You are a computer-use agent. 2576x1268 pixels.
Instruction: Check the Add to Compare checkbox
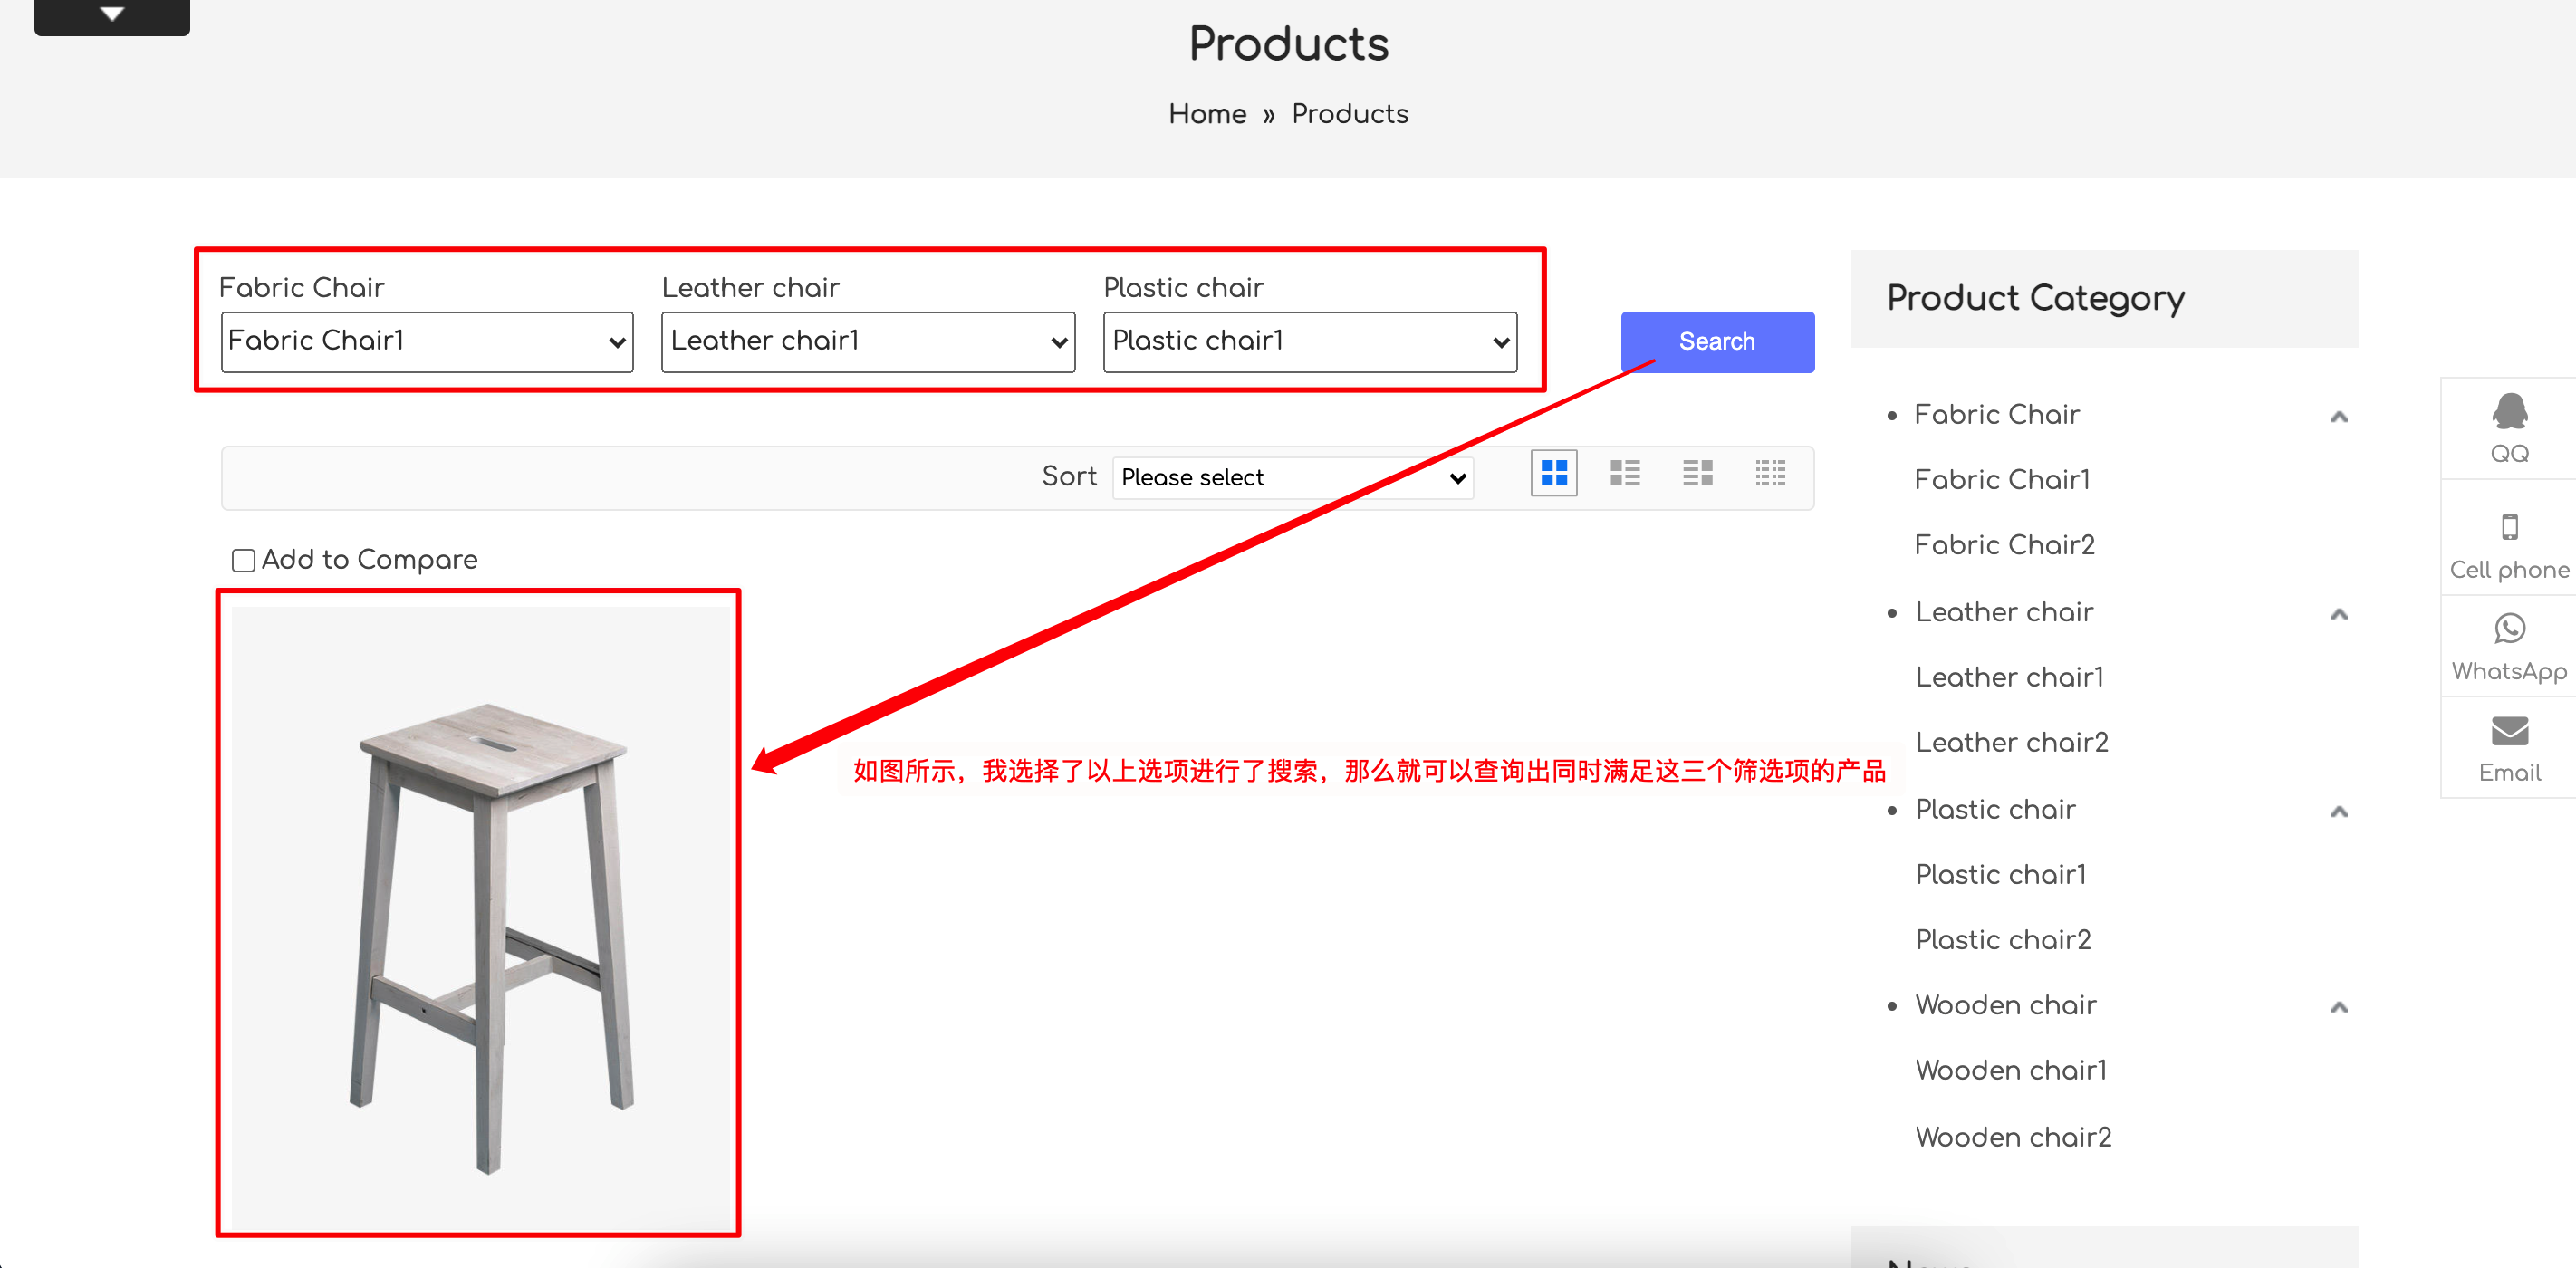coord(243,560)
